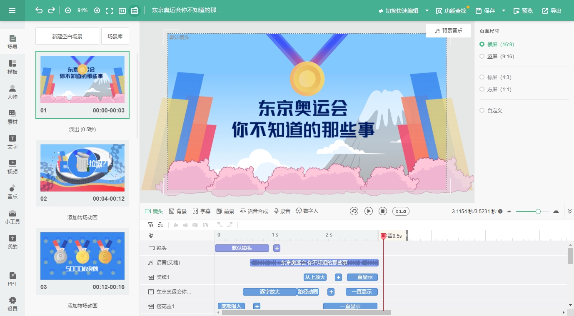
Task: Click the 背景音乐 button
Action: point(448,31)
